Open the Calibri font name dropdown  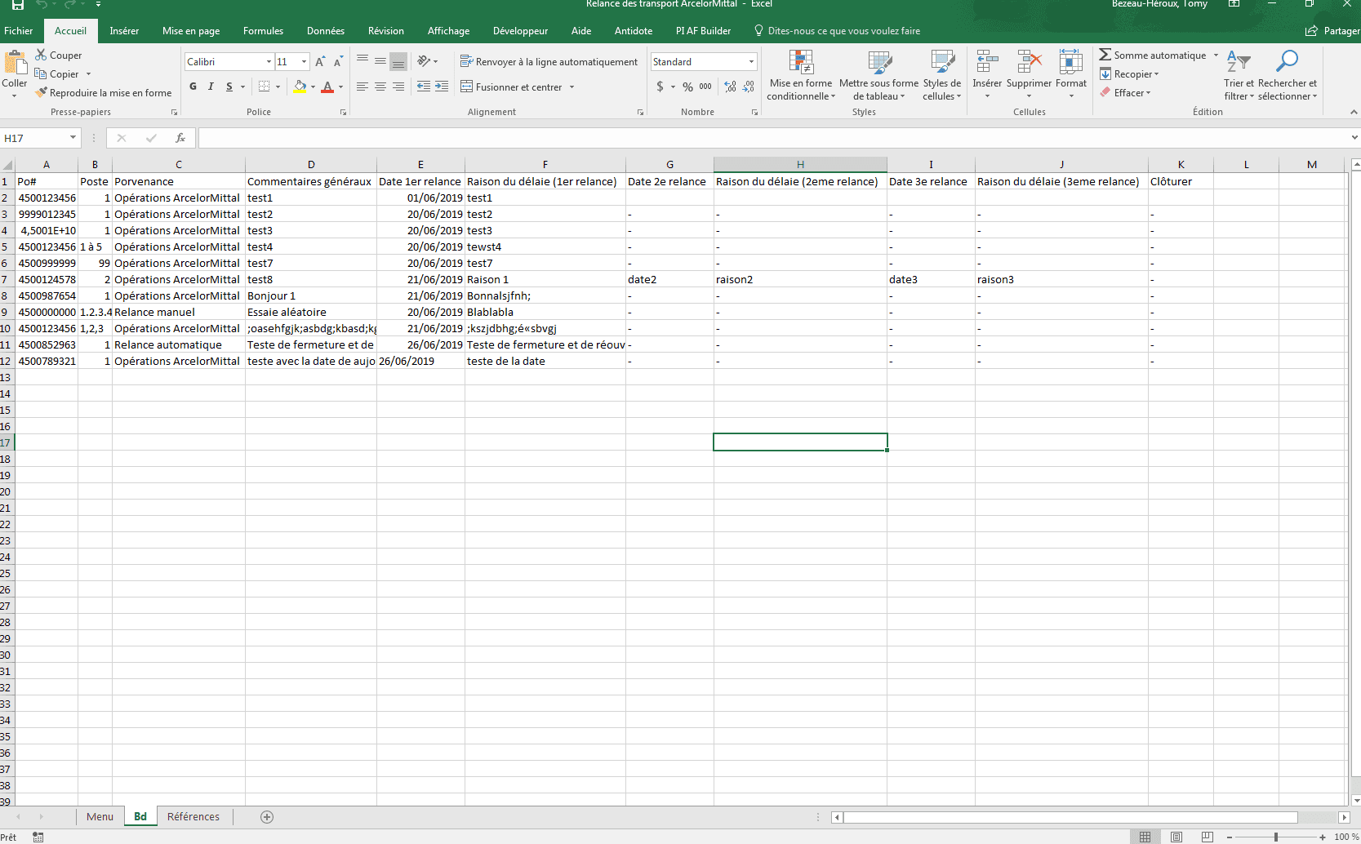tap(269, 62)
